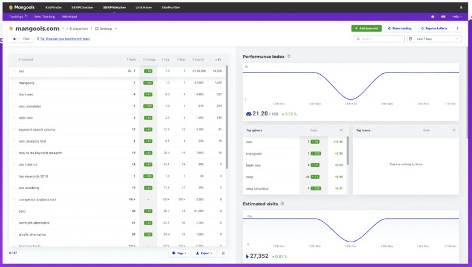
Task: Click the lightbulb tip icon
Action: point(38,39)
